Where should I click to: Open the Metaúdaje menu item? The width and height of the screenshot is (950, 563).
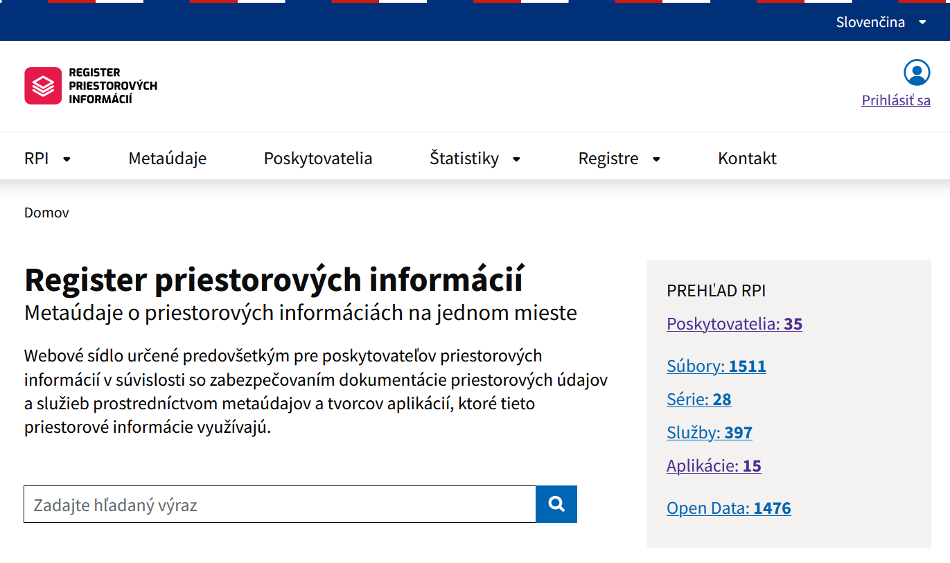click(168, 159)
